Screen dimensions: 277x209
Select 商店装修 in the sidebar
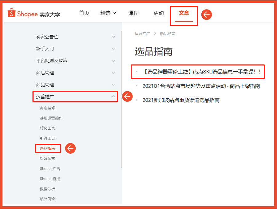point(47,108)
